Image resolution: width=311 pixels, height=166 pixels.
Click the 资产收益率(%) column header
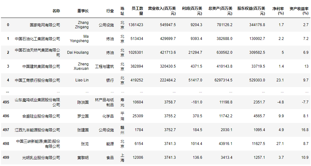click(x=299, y=11)
